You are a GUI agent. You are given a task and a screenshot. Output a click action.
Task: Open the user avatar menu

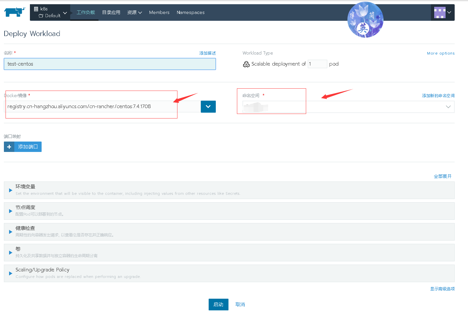point(443,12)
